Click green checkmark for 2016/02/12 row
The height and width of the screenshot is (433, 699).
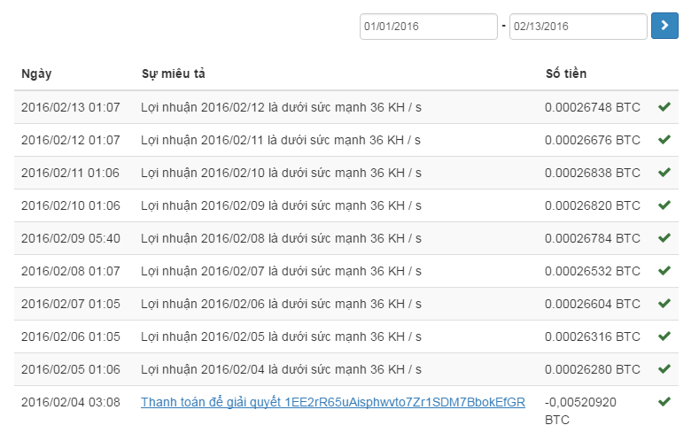(x=664, y=140)
